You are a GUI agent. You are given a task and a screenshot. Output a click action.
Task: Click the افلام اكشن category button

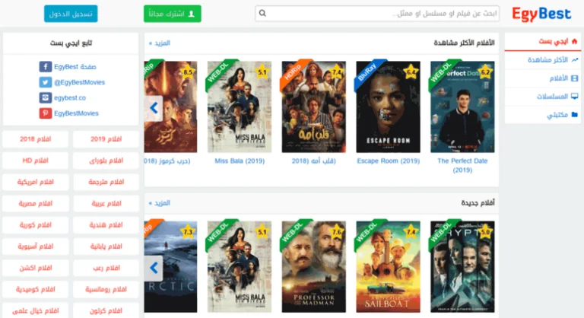(36, 268)
